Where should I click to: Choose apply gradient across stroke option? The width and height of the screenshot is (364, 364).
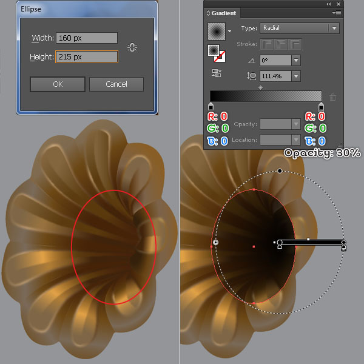coord(295,44)
